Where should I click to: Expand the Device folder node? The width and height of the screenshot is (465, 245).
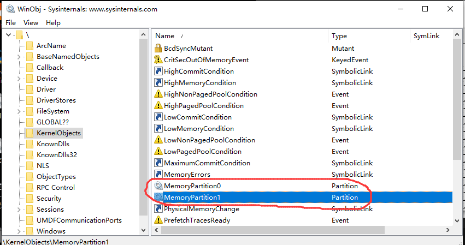[19, 79]
